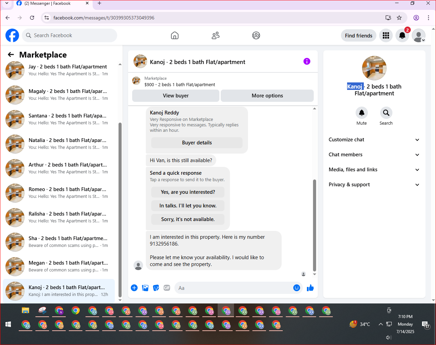The height and width of the screenshot is (345, 436).
Task: Choose a GIF from composer
Action: [167, 288]
